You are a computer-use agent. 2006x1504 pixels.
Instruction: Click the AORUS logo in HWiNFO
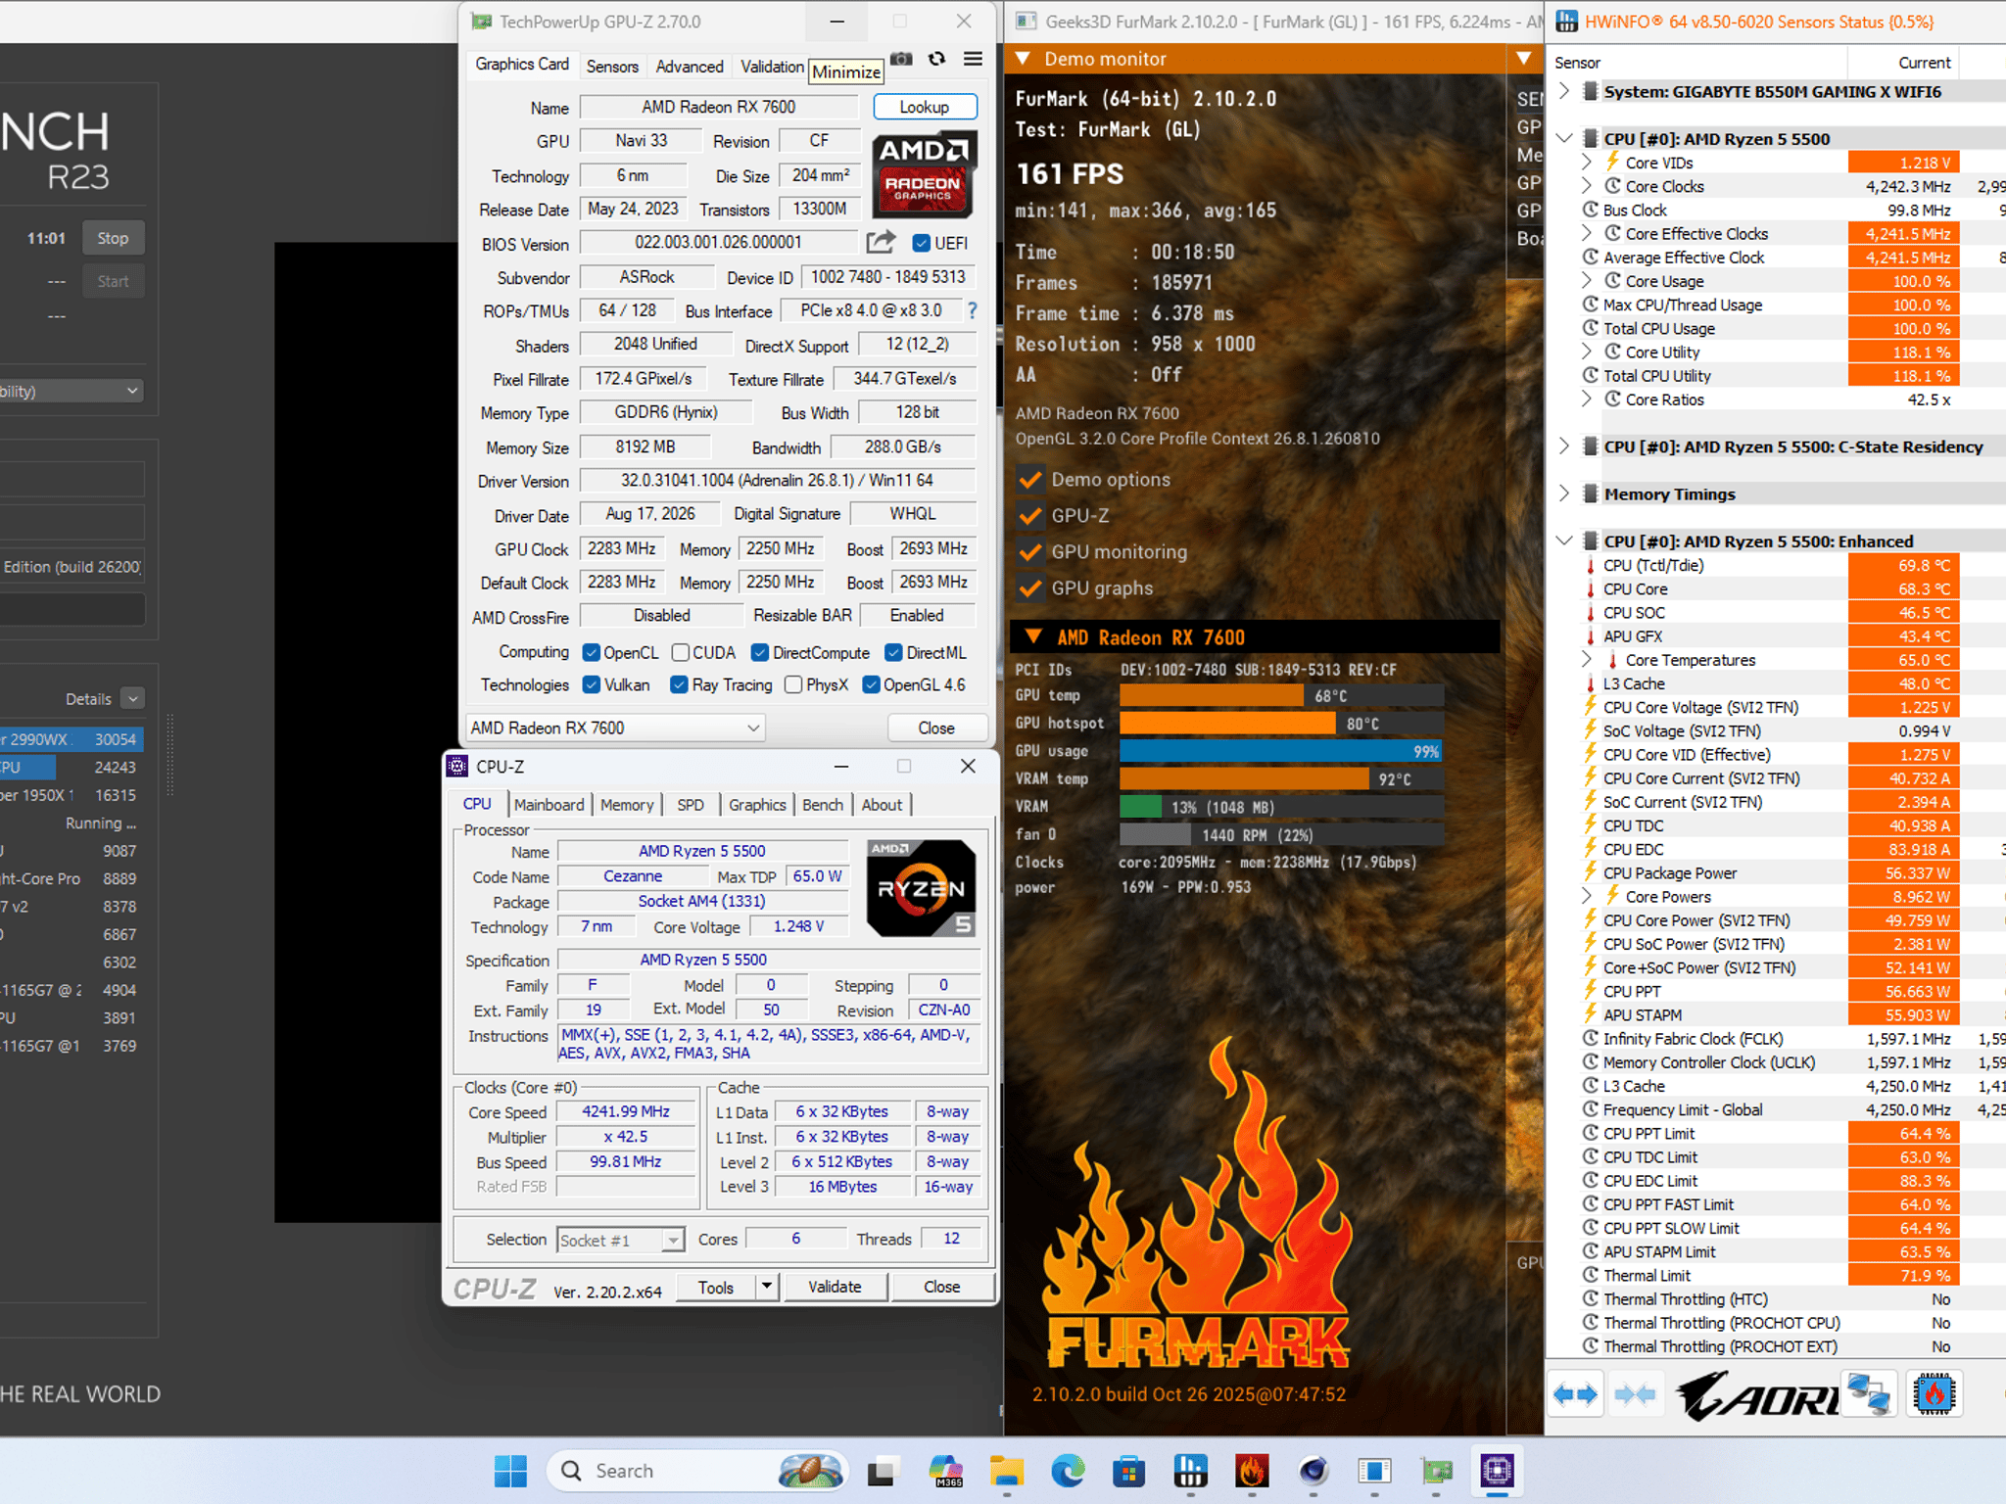1756,1395
